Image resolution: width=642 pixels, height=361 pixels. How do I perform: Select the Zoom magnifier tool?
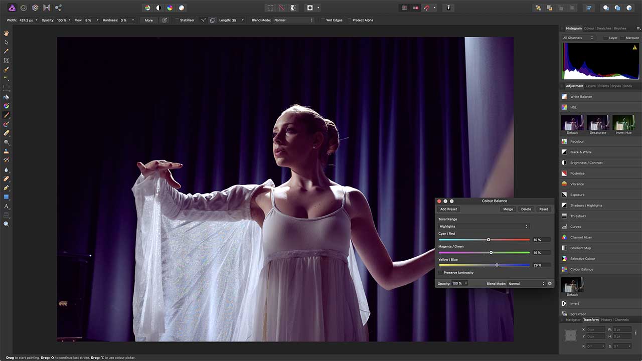click(x=7, y=224)
